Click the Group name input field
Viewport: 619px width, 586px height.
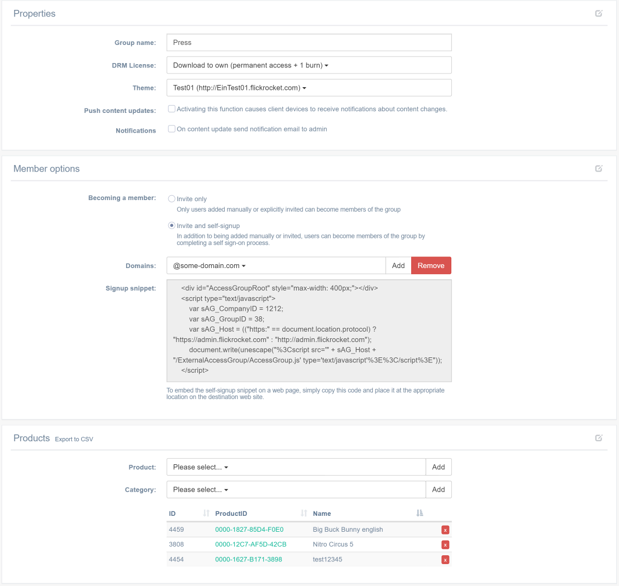click(309, 43)
